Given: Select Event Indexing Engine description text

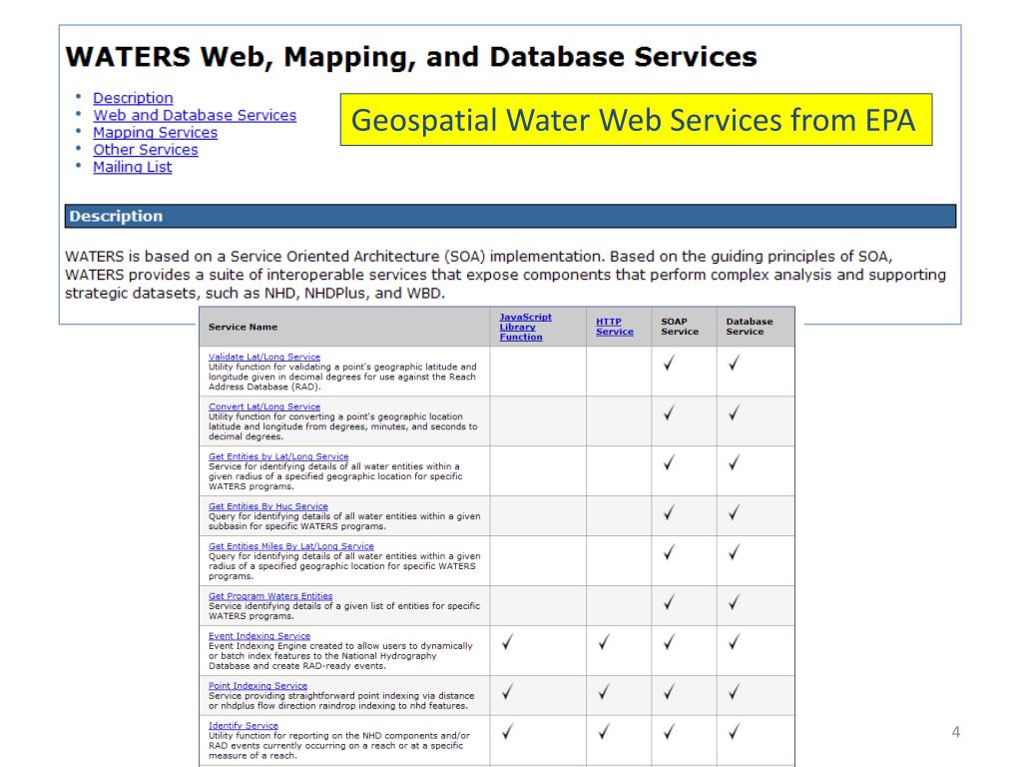Looking at the screenshot, I should [x=340, y=656].
